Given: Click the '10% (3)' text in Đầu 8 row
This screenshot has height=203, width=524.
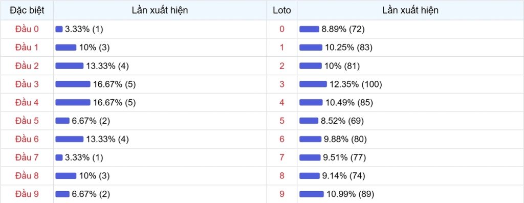Looking at the screenshot, I should 94,175.
